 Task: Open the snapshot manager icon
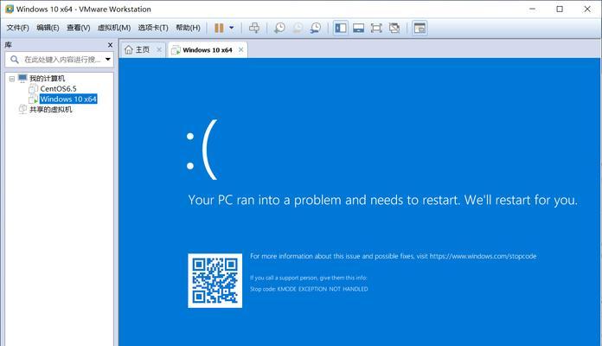point(315,28)
